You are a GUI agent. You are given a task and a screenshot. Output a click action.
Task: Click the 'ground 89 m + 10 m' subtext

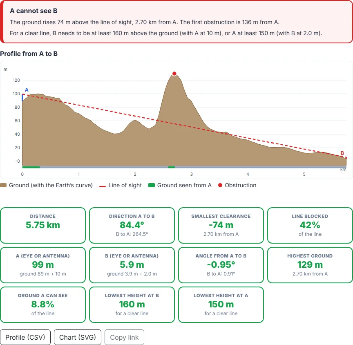(43, 274)
